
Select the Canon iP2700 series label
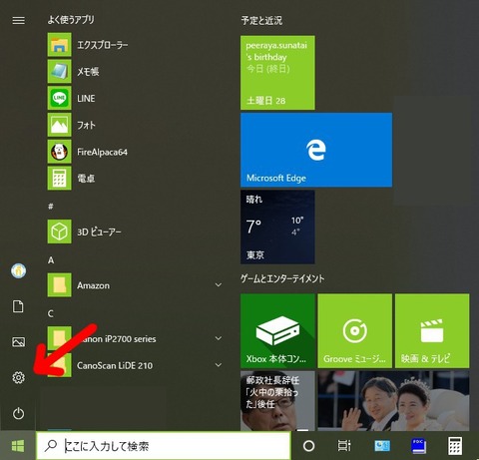(117, 339)
